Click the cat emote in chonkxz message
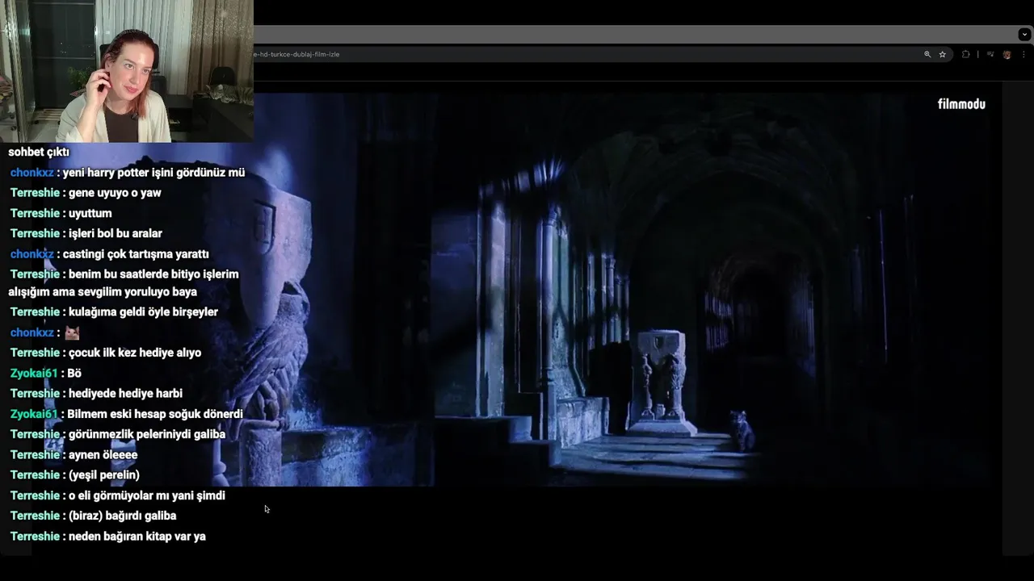 click(72, 332)
